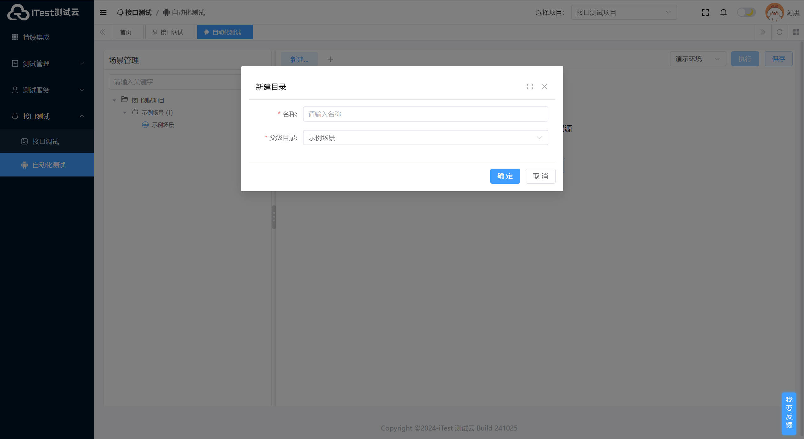
Task: Open the 演示环境 environment dropdown
Action: 698,59
